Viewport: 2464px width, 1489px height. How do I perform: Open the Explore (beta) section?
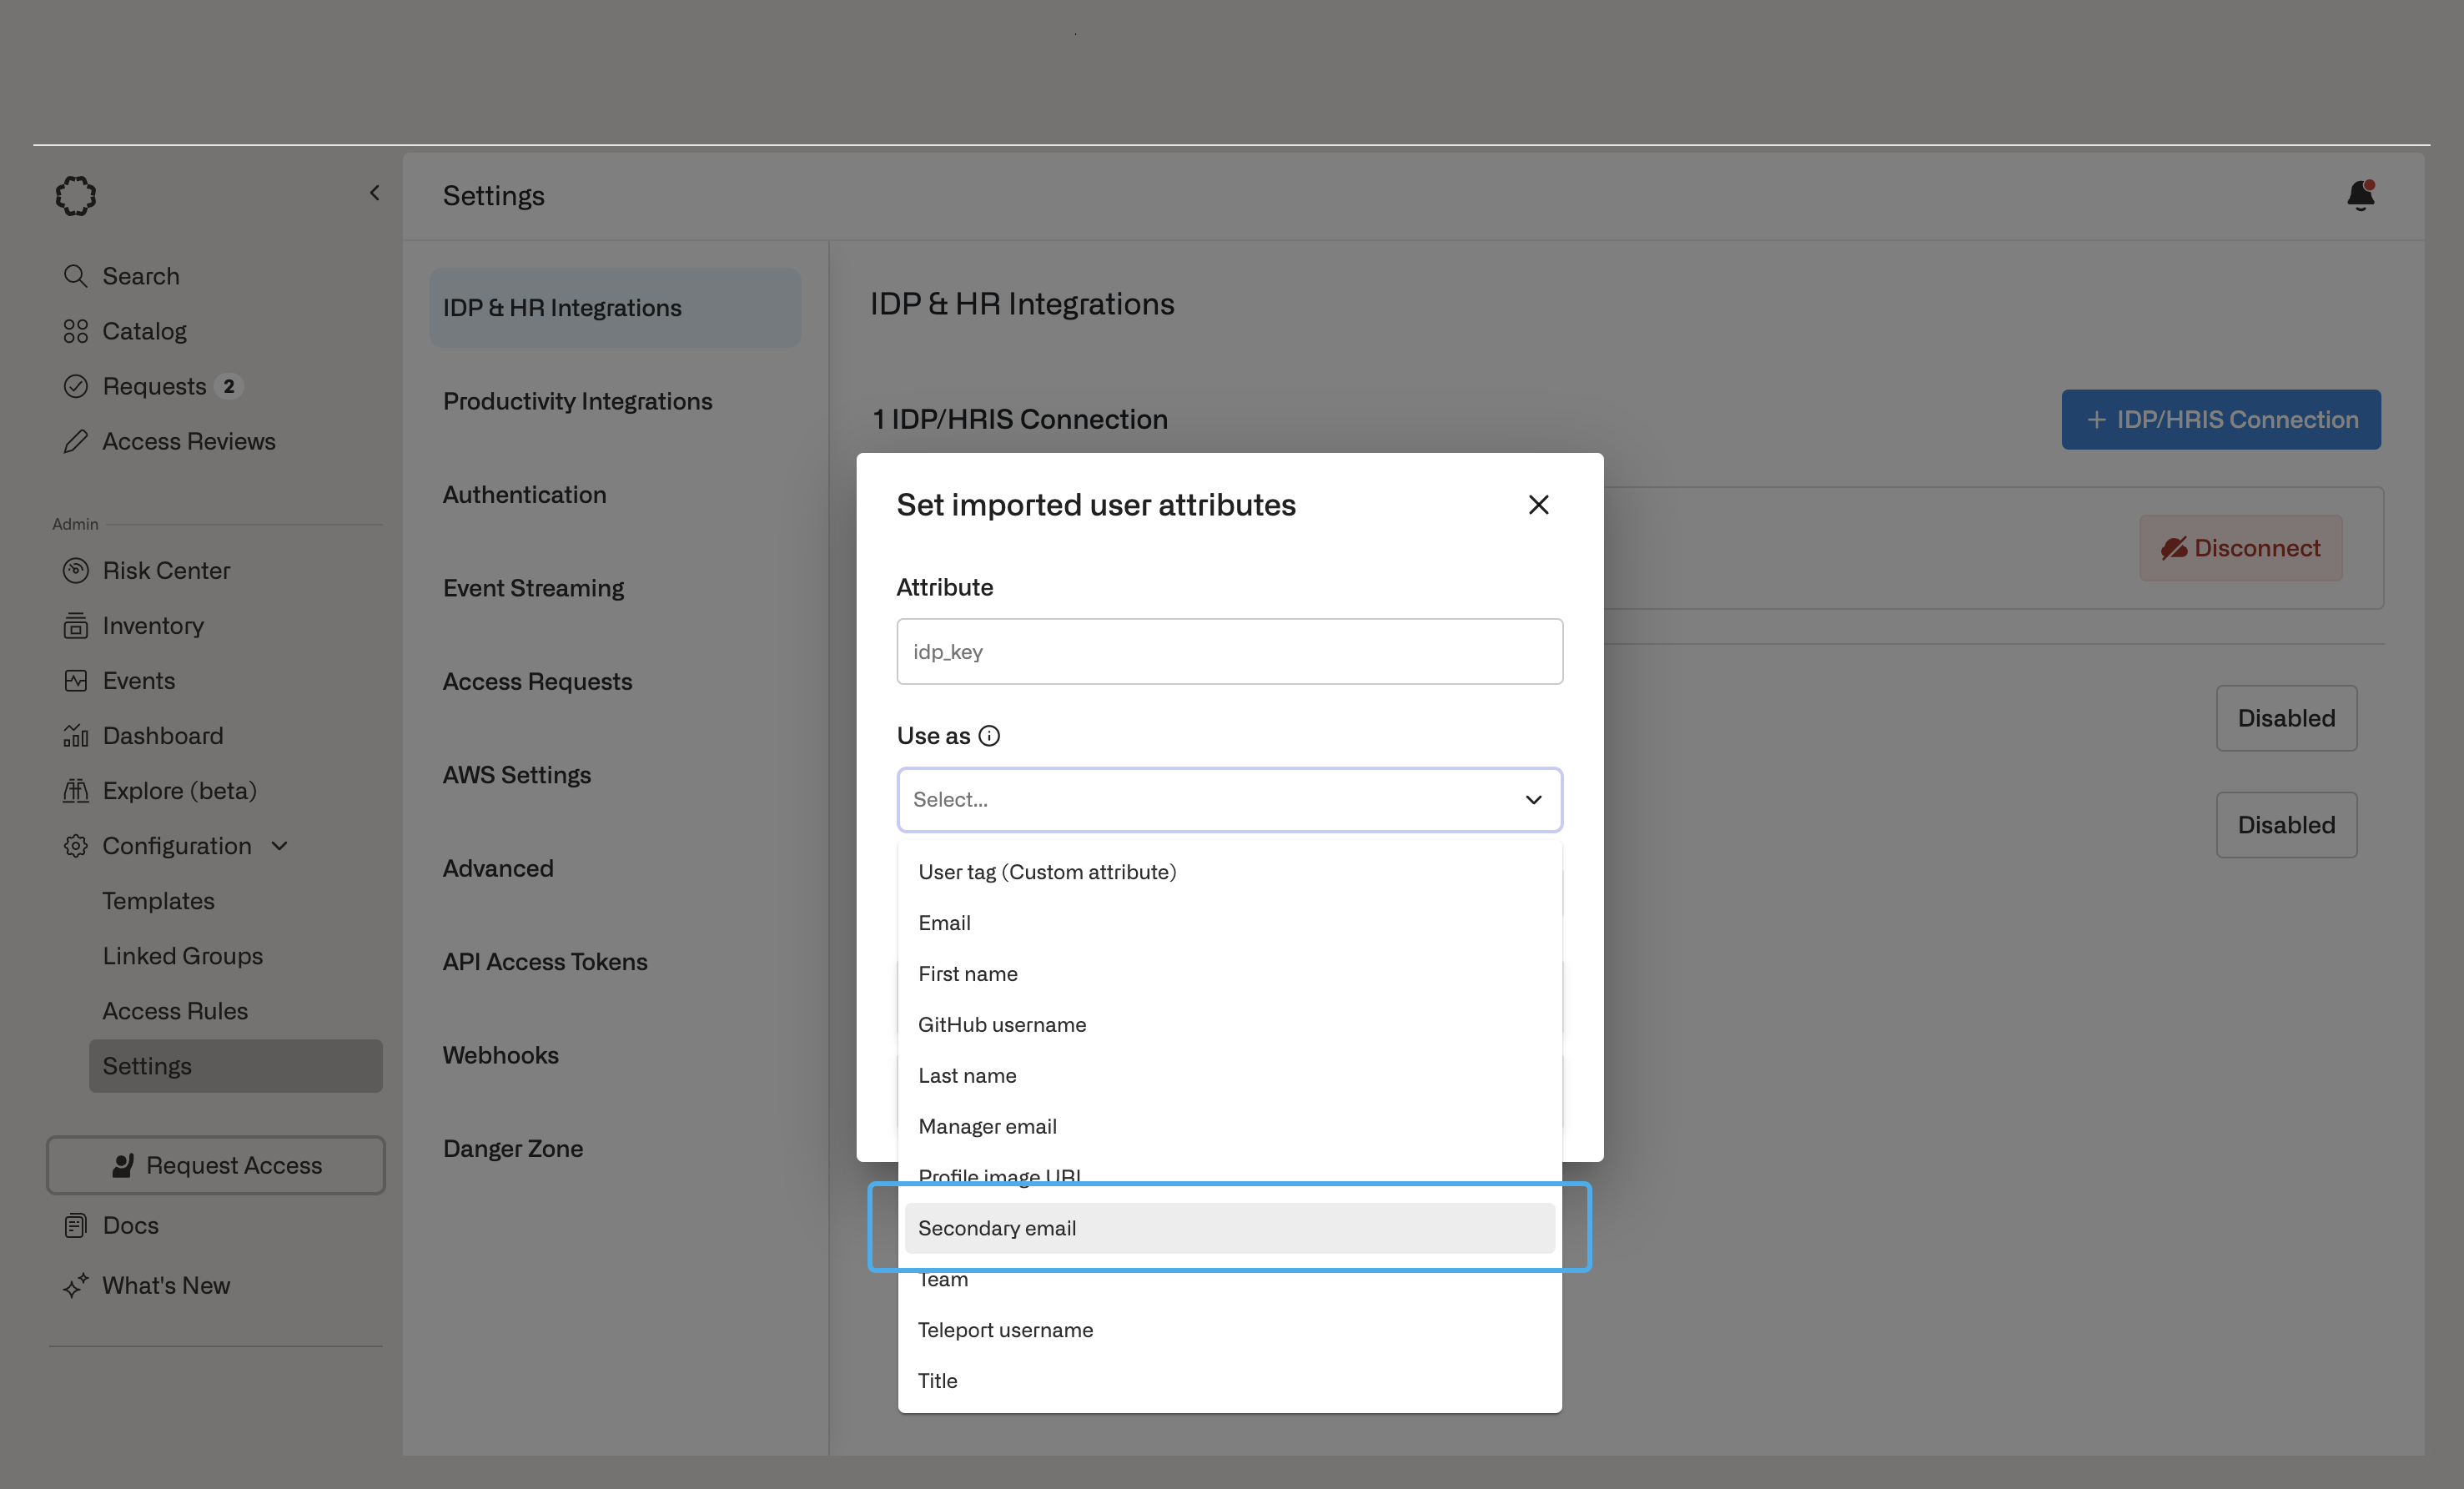(x=179, y=791)
